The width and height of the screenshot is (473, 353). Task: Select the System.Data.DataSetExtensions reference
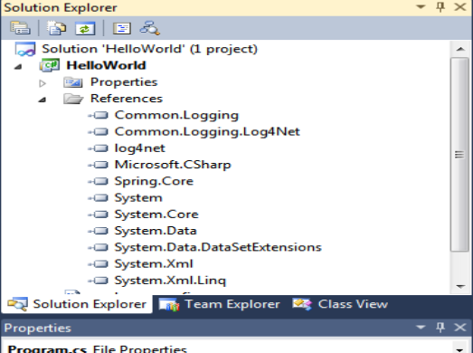coord(218,247)
